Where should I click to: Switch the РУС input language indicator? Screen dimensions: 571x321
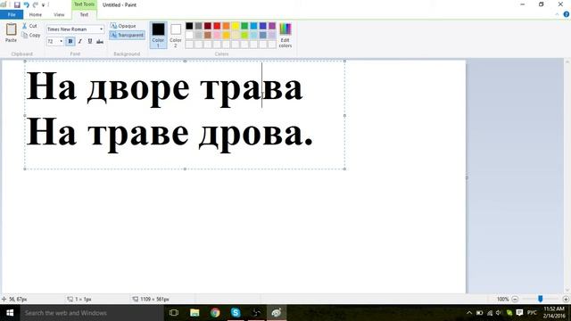click(x=532, y=313)
